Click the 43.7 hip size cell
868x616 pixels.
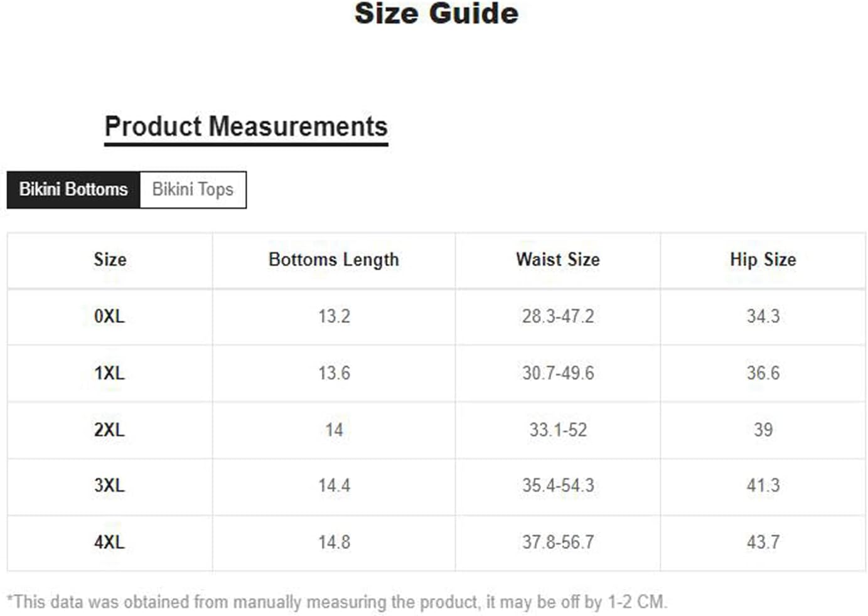tap(763, 542)
